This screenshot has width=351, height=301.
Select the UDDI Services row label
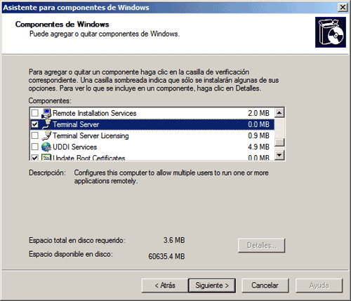pyautogui.click(x=75, y=147)
